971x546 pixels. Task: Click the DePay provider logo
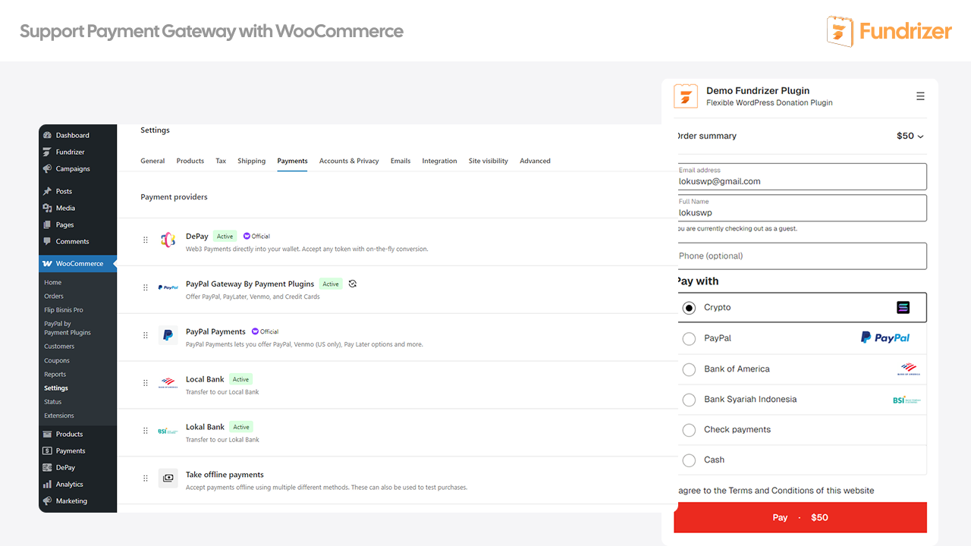[168, 240]
